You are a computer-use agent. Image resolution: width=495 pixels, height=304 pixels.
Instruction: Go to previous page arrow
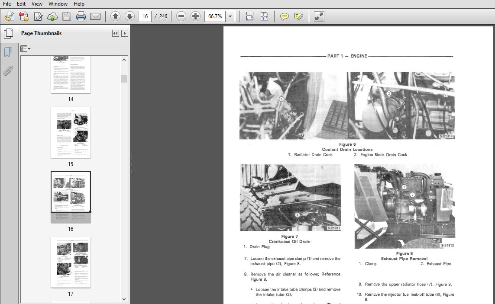tap(115, 16)
